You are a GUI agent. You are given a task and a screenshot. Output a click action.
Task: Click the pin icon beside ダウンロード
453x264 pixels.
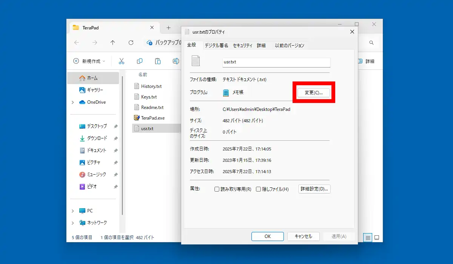click(x=116, y=138)
